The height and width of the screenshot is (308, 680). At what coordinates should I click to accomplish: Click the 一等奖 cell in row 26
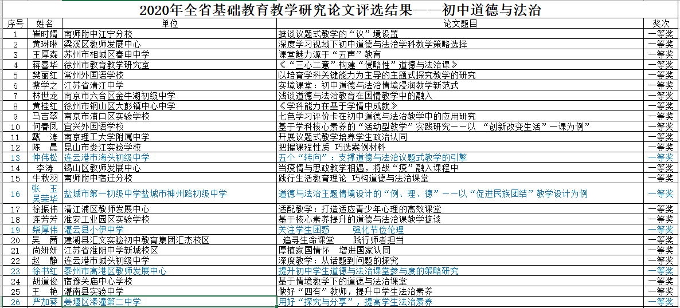coord(661,302)
